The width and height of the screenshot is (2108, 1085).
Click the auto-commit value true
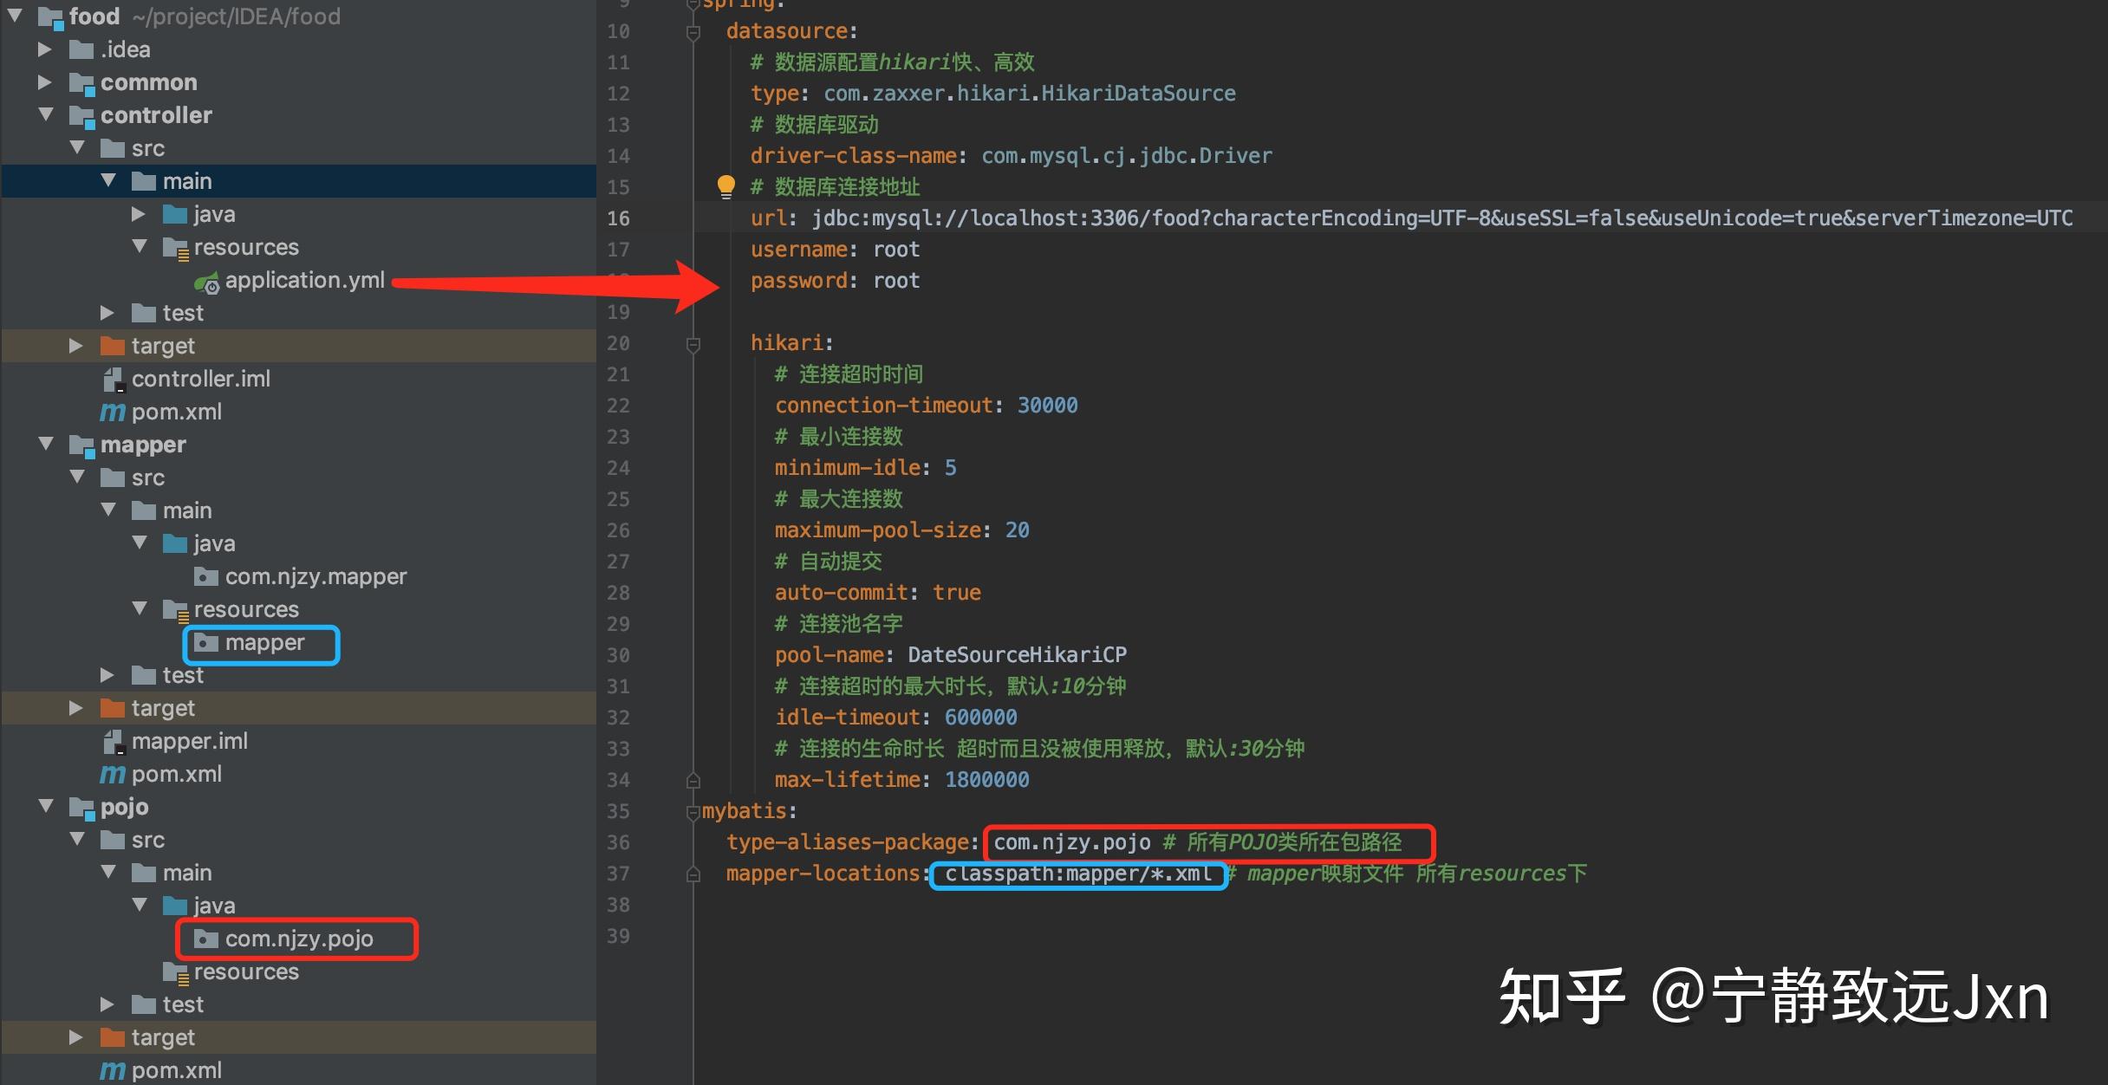point(956,593)
